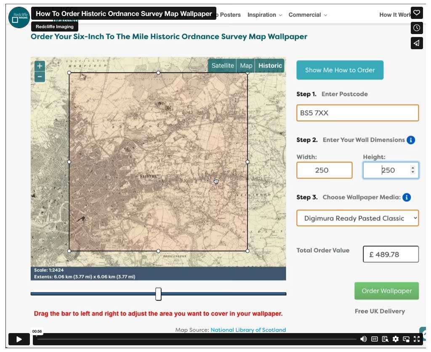This screenshot has height=352, width=431.
Task: Activate picture-in-picture mode
Action: pos(406,339)
